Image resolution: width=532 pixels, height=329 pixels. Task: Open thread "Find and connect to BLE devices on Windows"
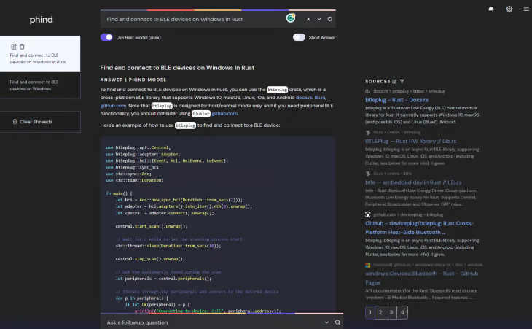pyautogui.click(x=40, y=85)
